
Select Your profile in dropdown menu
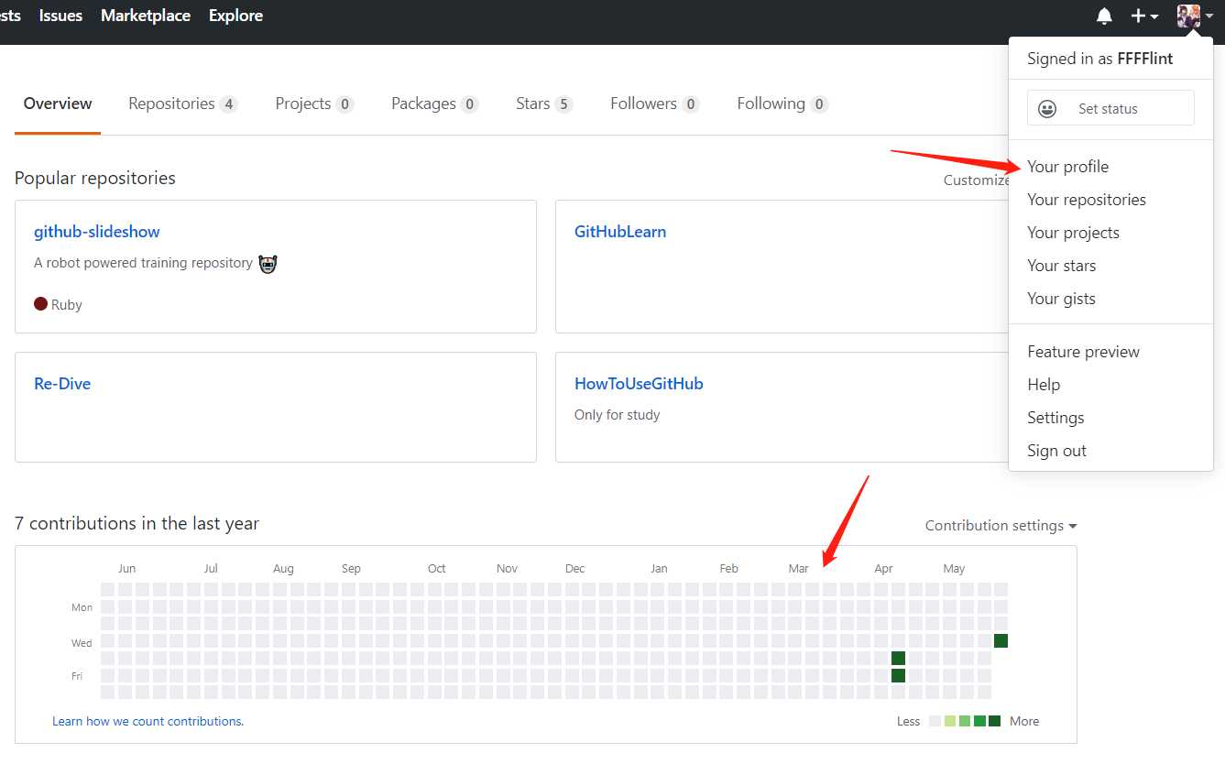pos(1067,167)
